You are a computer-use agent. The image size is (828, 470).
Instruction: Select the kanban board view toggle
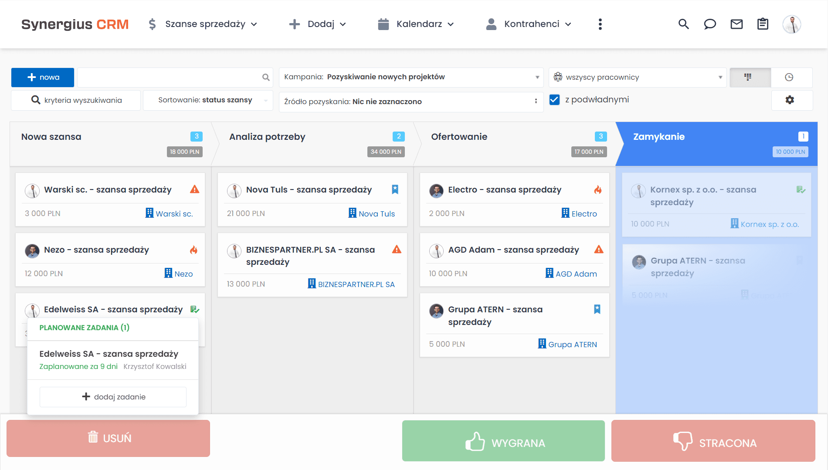click(749, 77)
